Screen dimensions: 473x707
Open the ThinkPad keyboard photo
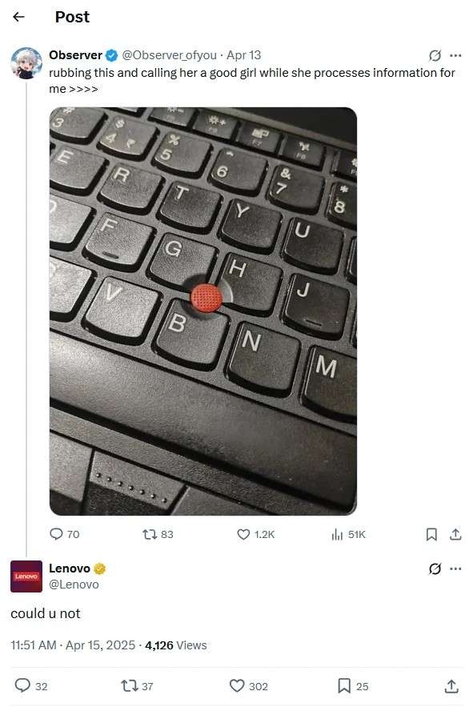pos(203,311)
